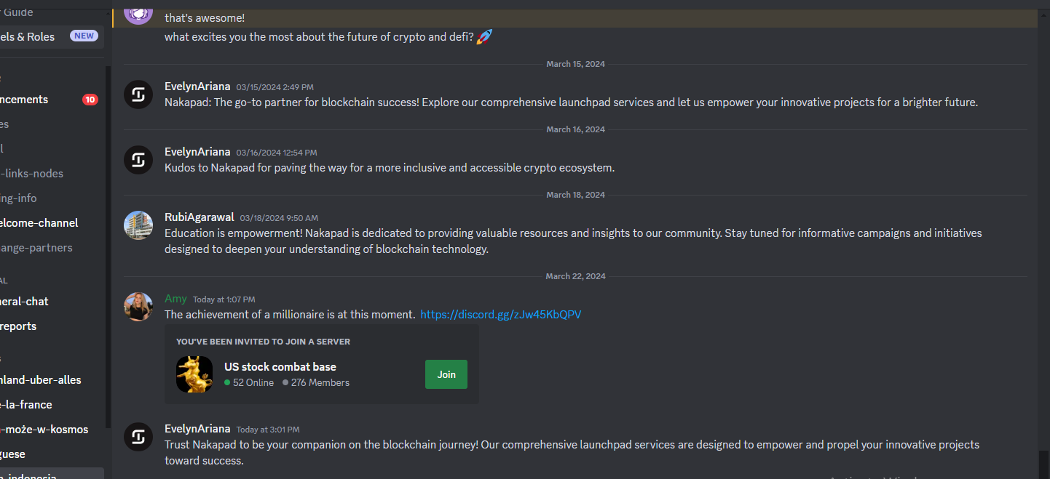Click Amy's green username
The width and height of the screenshot is (1050, 479).
[175, 299]
